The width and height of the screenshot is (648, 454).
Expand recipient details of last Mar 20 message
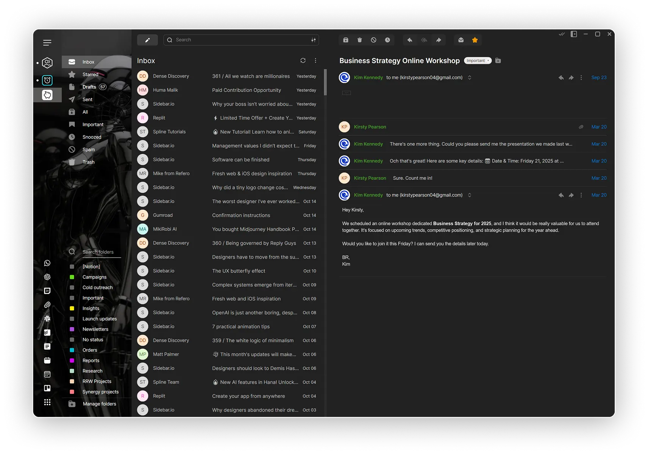pos(470,195)
